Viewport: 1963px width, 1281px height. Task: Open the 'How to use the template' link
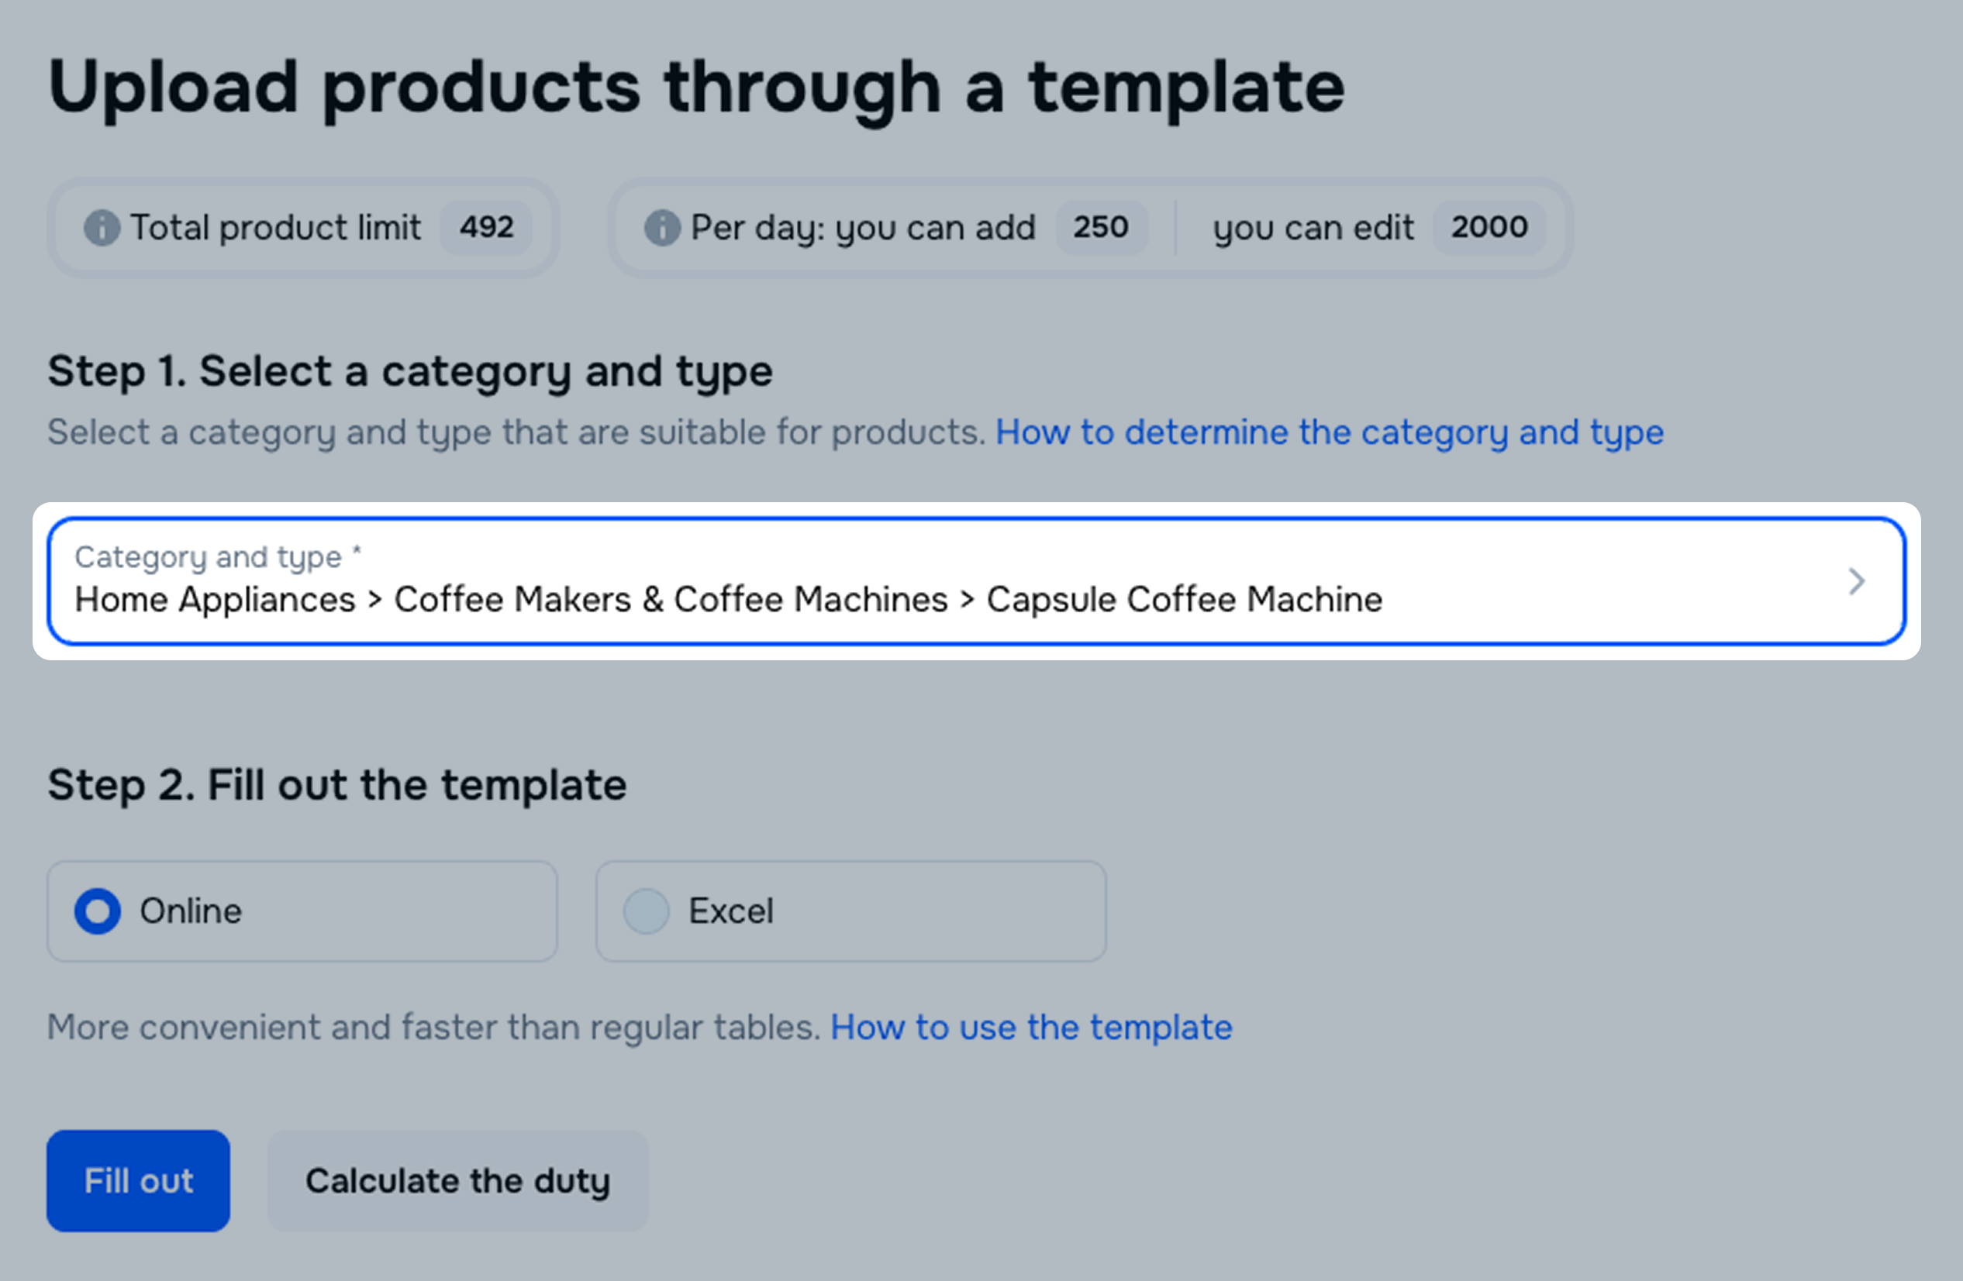coord(1030,1027)
